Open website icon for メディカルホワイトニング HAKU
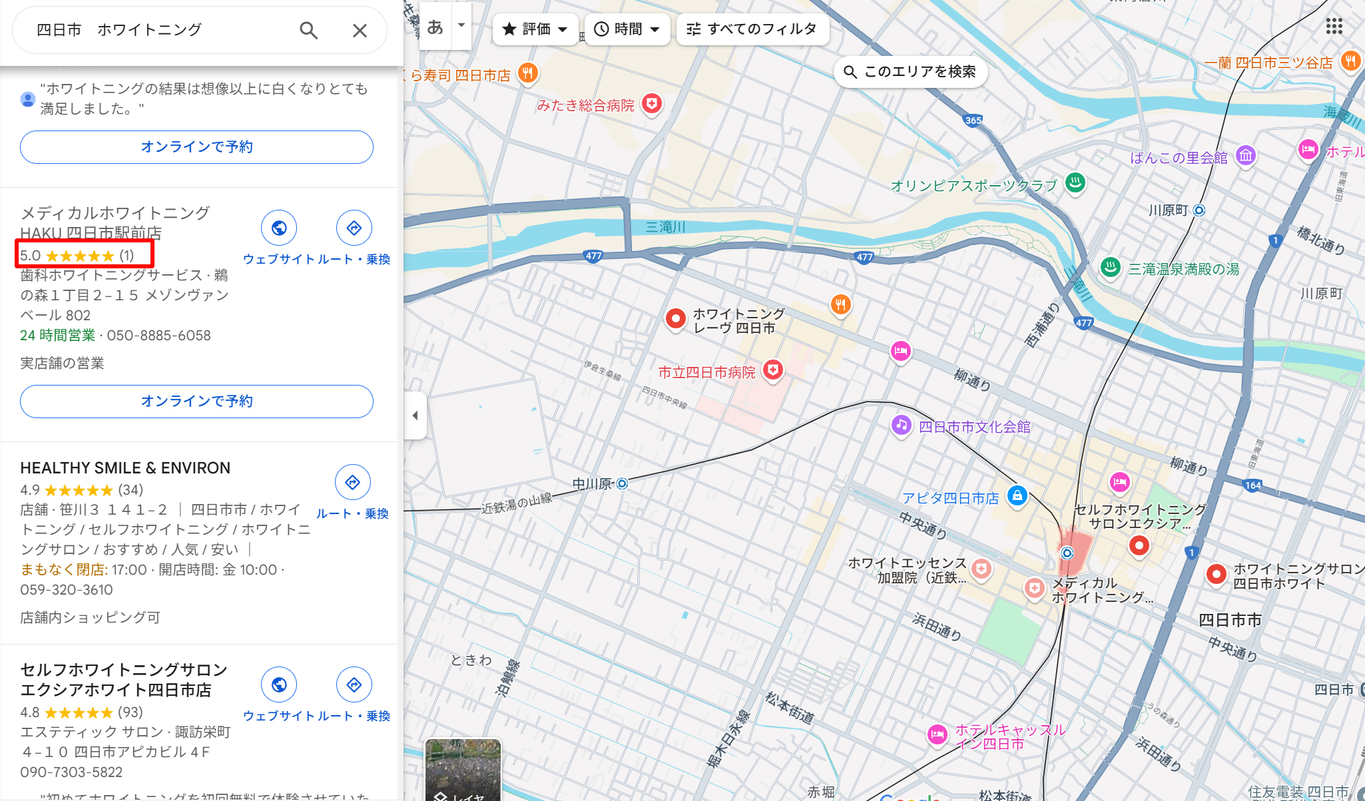1365x801 pixels. coord(279,228)
